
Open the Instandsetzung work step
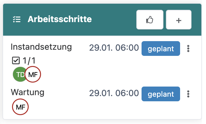click(41, 47)
